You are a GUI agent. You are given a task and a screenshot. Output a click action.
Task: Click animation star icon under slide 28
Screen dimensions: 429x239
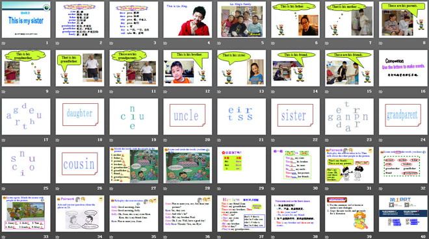coord(165,188)
